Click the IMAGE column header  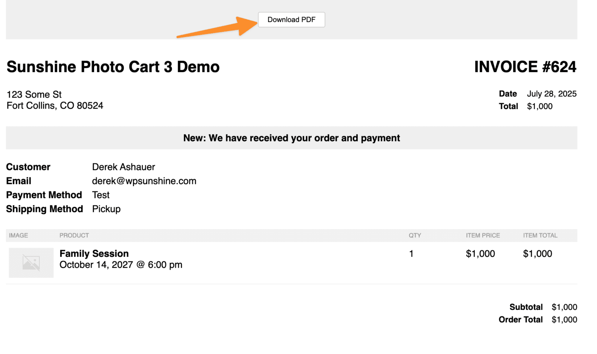[19, 236]
